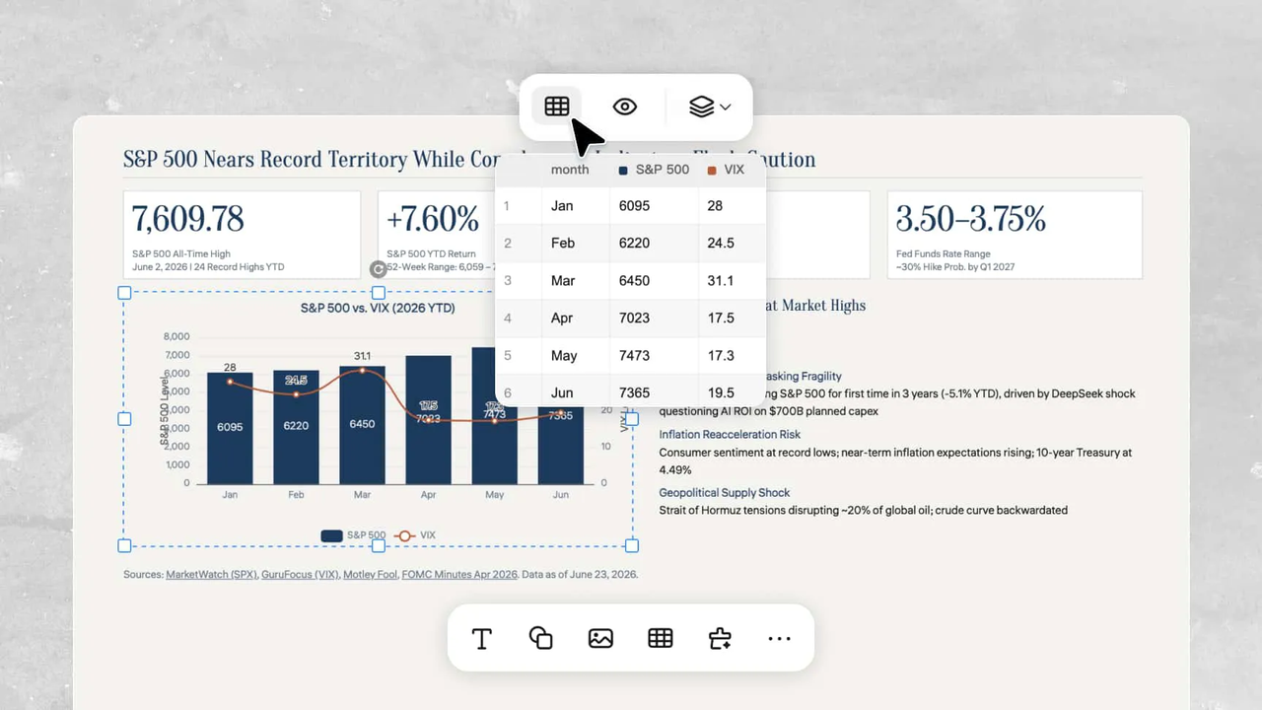
Task: Open the chart data table button
Action: (557, 106)
